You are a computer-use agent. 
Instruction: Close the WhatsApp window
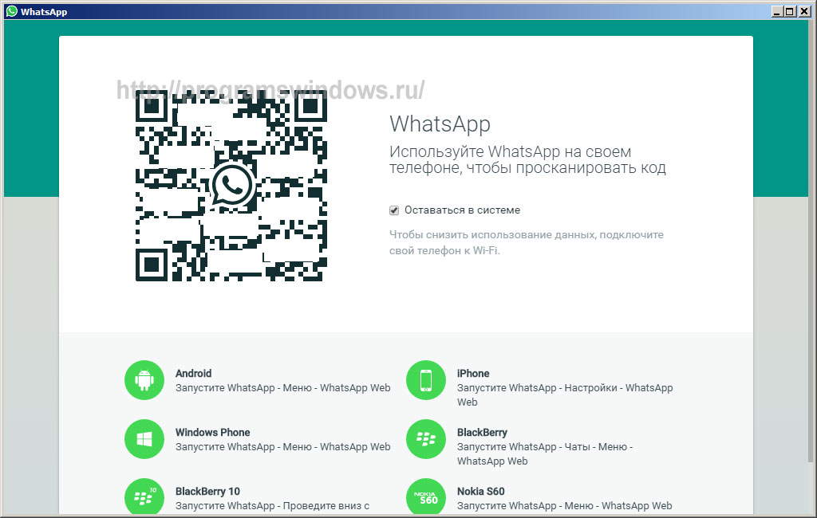coord(804,11)
